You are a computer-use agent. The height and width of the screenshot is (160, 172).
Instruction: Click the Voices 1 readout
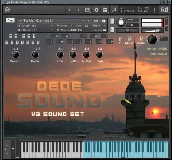point(65,26)
